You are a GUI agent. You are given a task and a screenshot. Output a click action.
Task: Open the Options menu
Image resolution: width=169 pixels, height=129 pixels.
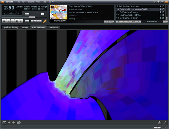[30, 2]
